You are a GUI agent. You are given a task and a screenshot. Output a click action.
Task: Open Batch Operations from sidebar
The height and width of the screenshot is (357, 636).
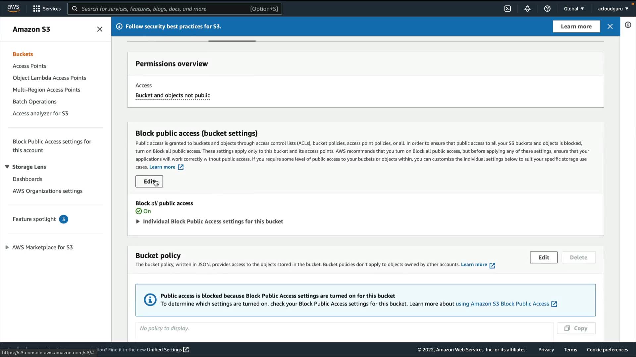[x=34, y=101]
